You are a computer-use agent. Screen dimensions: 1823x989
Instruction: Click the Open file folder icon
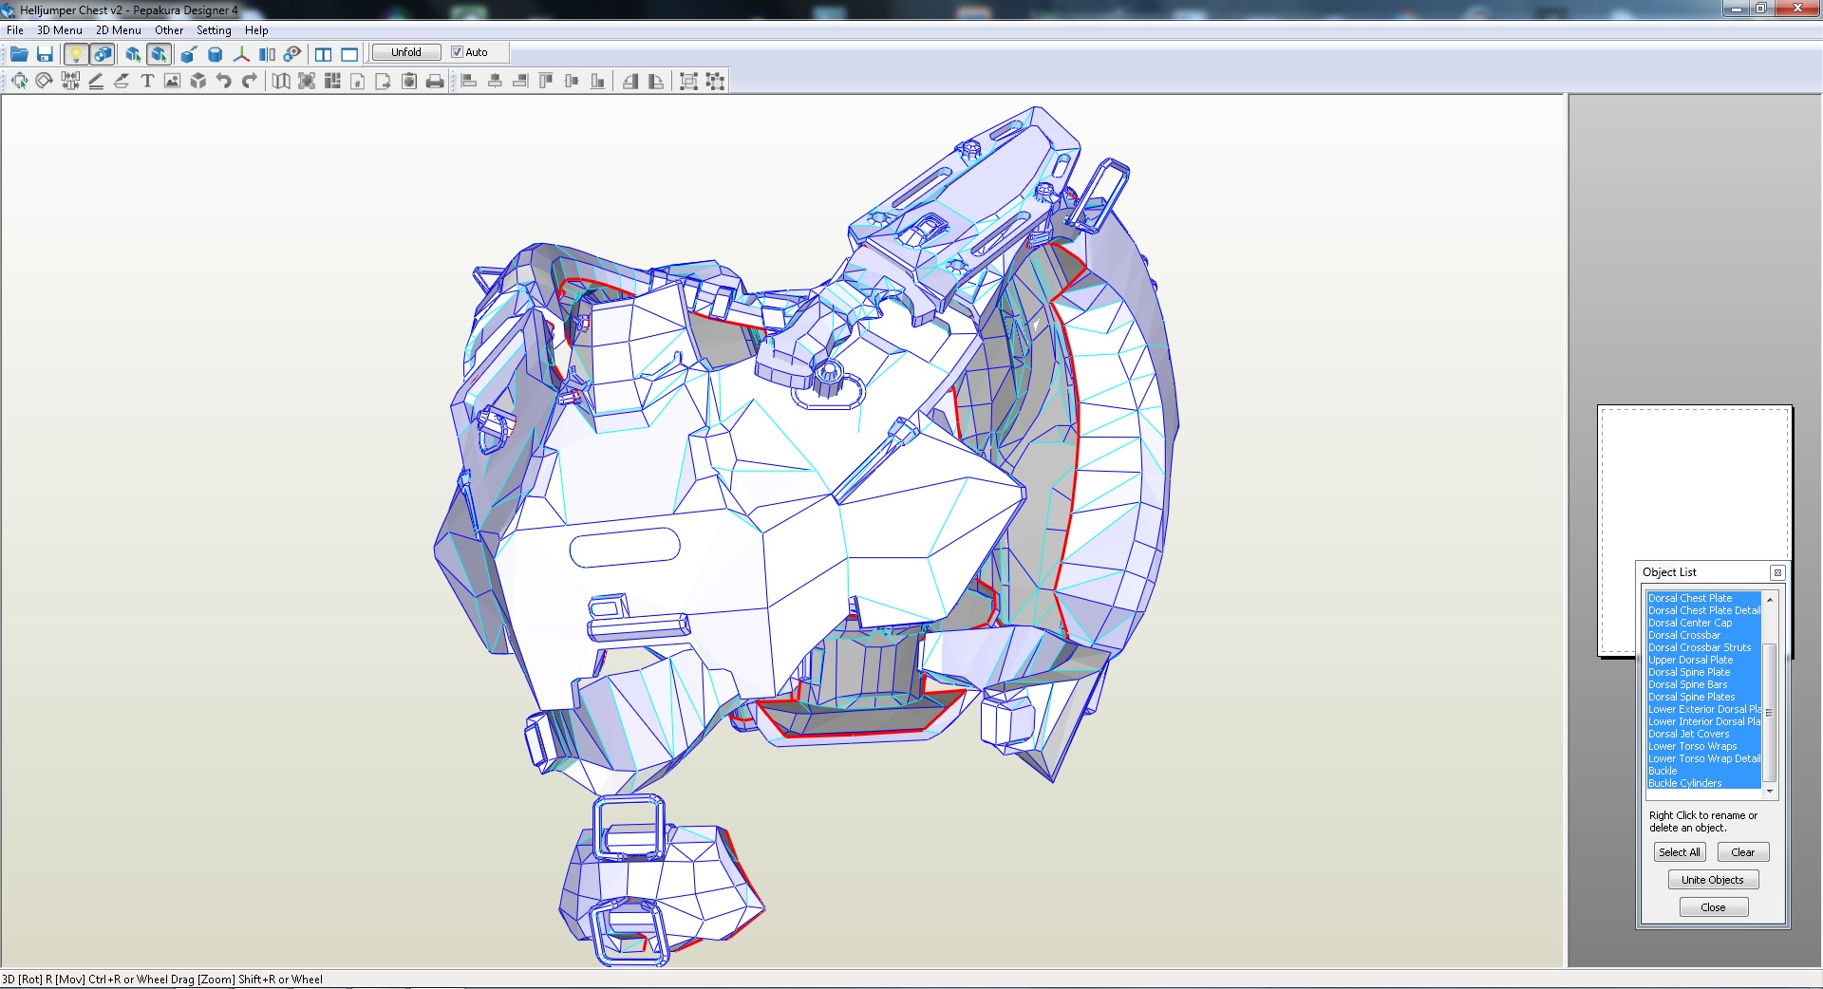(x=19, y=54)
